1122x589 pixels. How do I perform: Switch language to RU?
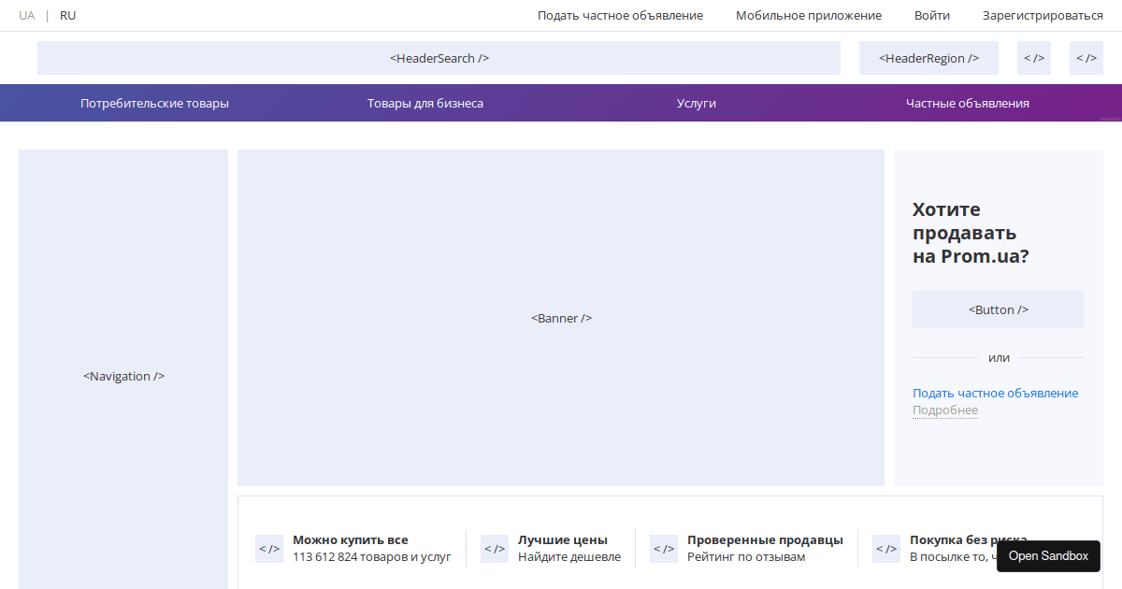click(66, 15)
